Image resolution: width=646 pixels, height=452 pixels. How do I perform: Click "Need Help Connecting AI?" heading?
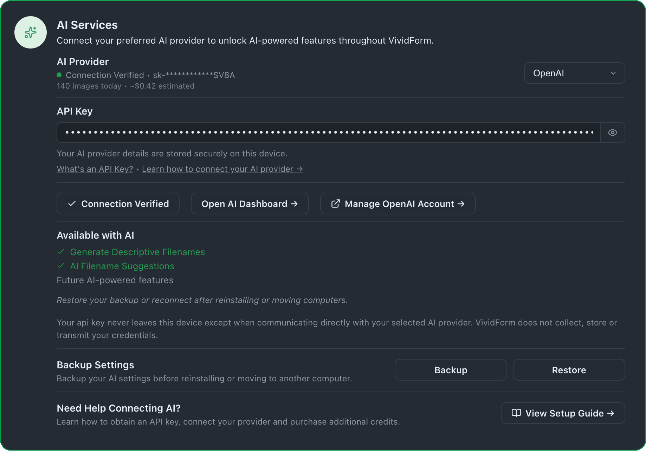point(118,408)
